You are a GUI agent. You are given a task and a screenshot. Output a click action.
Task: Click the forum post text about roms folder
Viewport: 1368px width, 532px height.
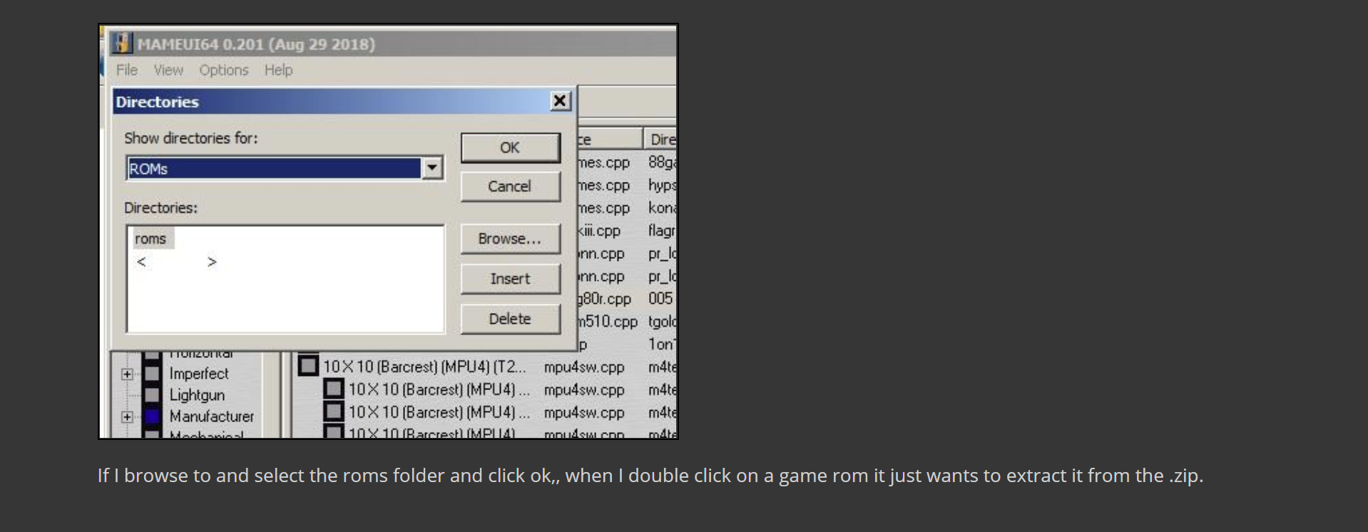pos(650,476)
